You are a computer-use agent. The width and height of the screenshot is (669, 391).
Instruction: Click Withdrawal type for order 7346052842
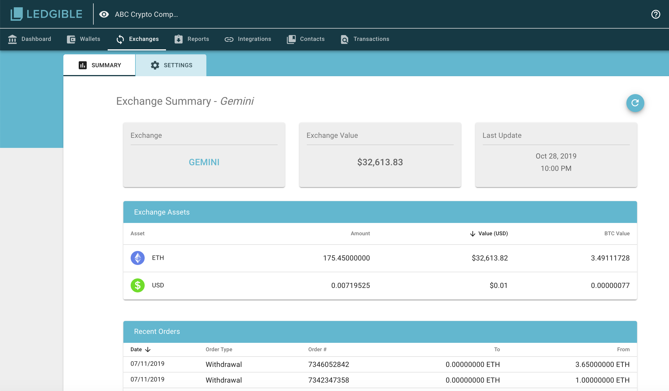pyautogui.click(x=224, y=364)
